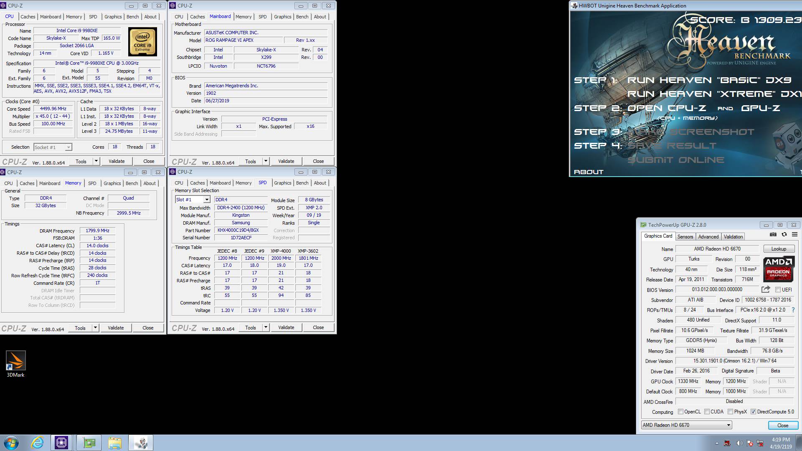Click the ROG RAMPAGE VI APEX model value
802x451 pixels.
pyautogui.click(x=243, y=40)
